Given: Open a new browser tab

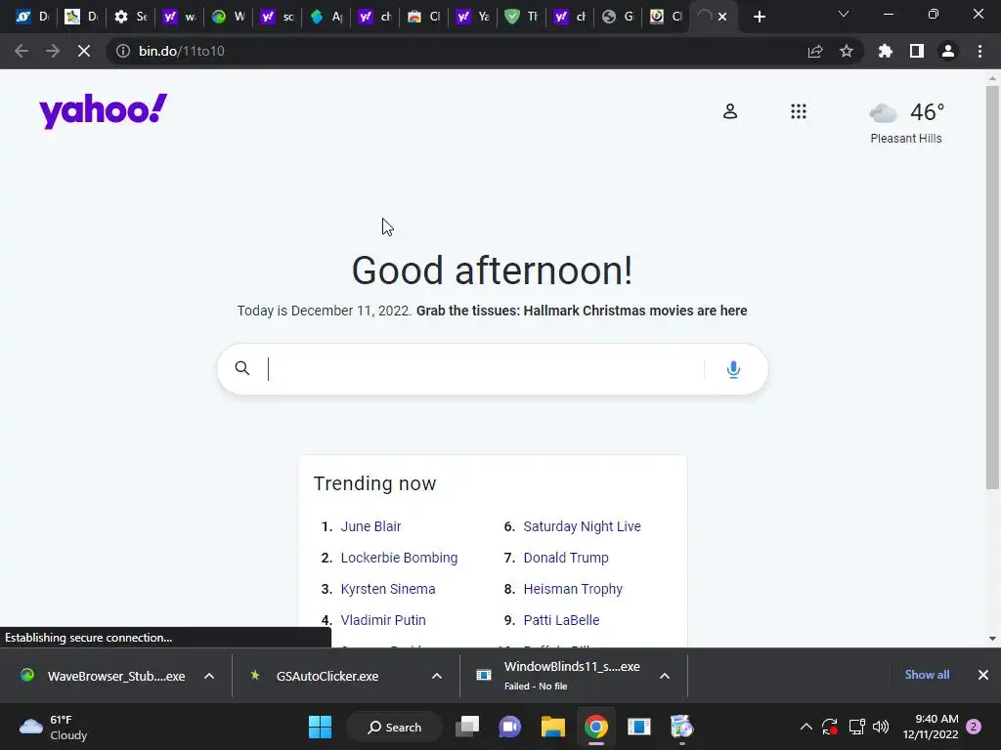Looking at the screenshot, I should tap(759, 17).
